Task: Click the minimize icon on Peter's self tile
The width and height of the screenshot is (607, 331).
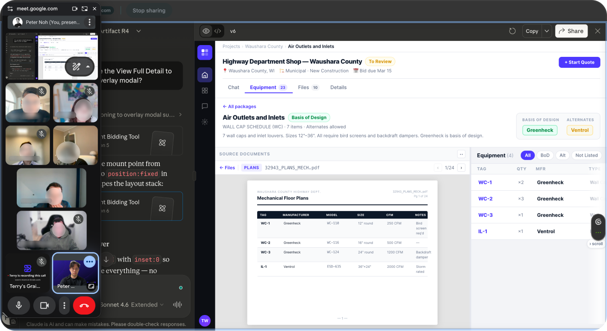Action: click(91, 286)
